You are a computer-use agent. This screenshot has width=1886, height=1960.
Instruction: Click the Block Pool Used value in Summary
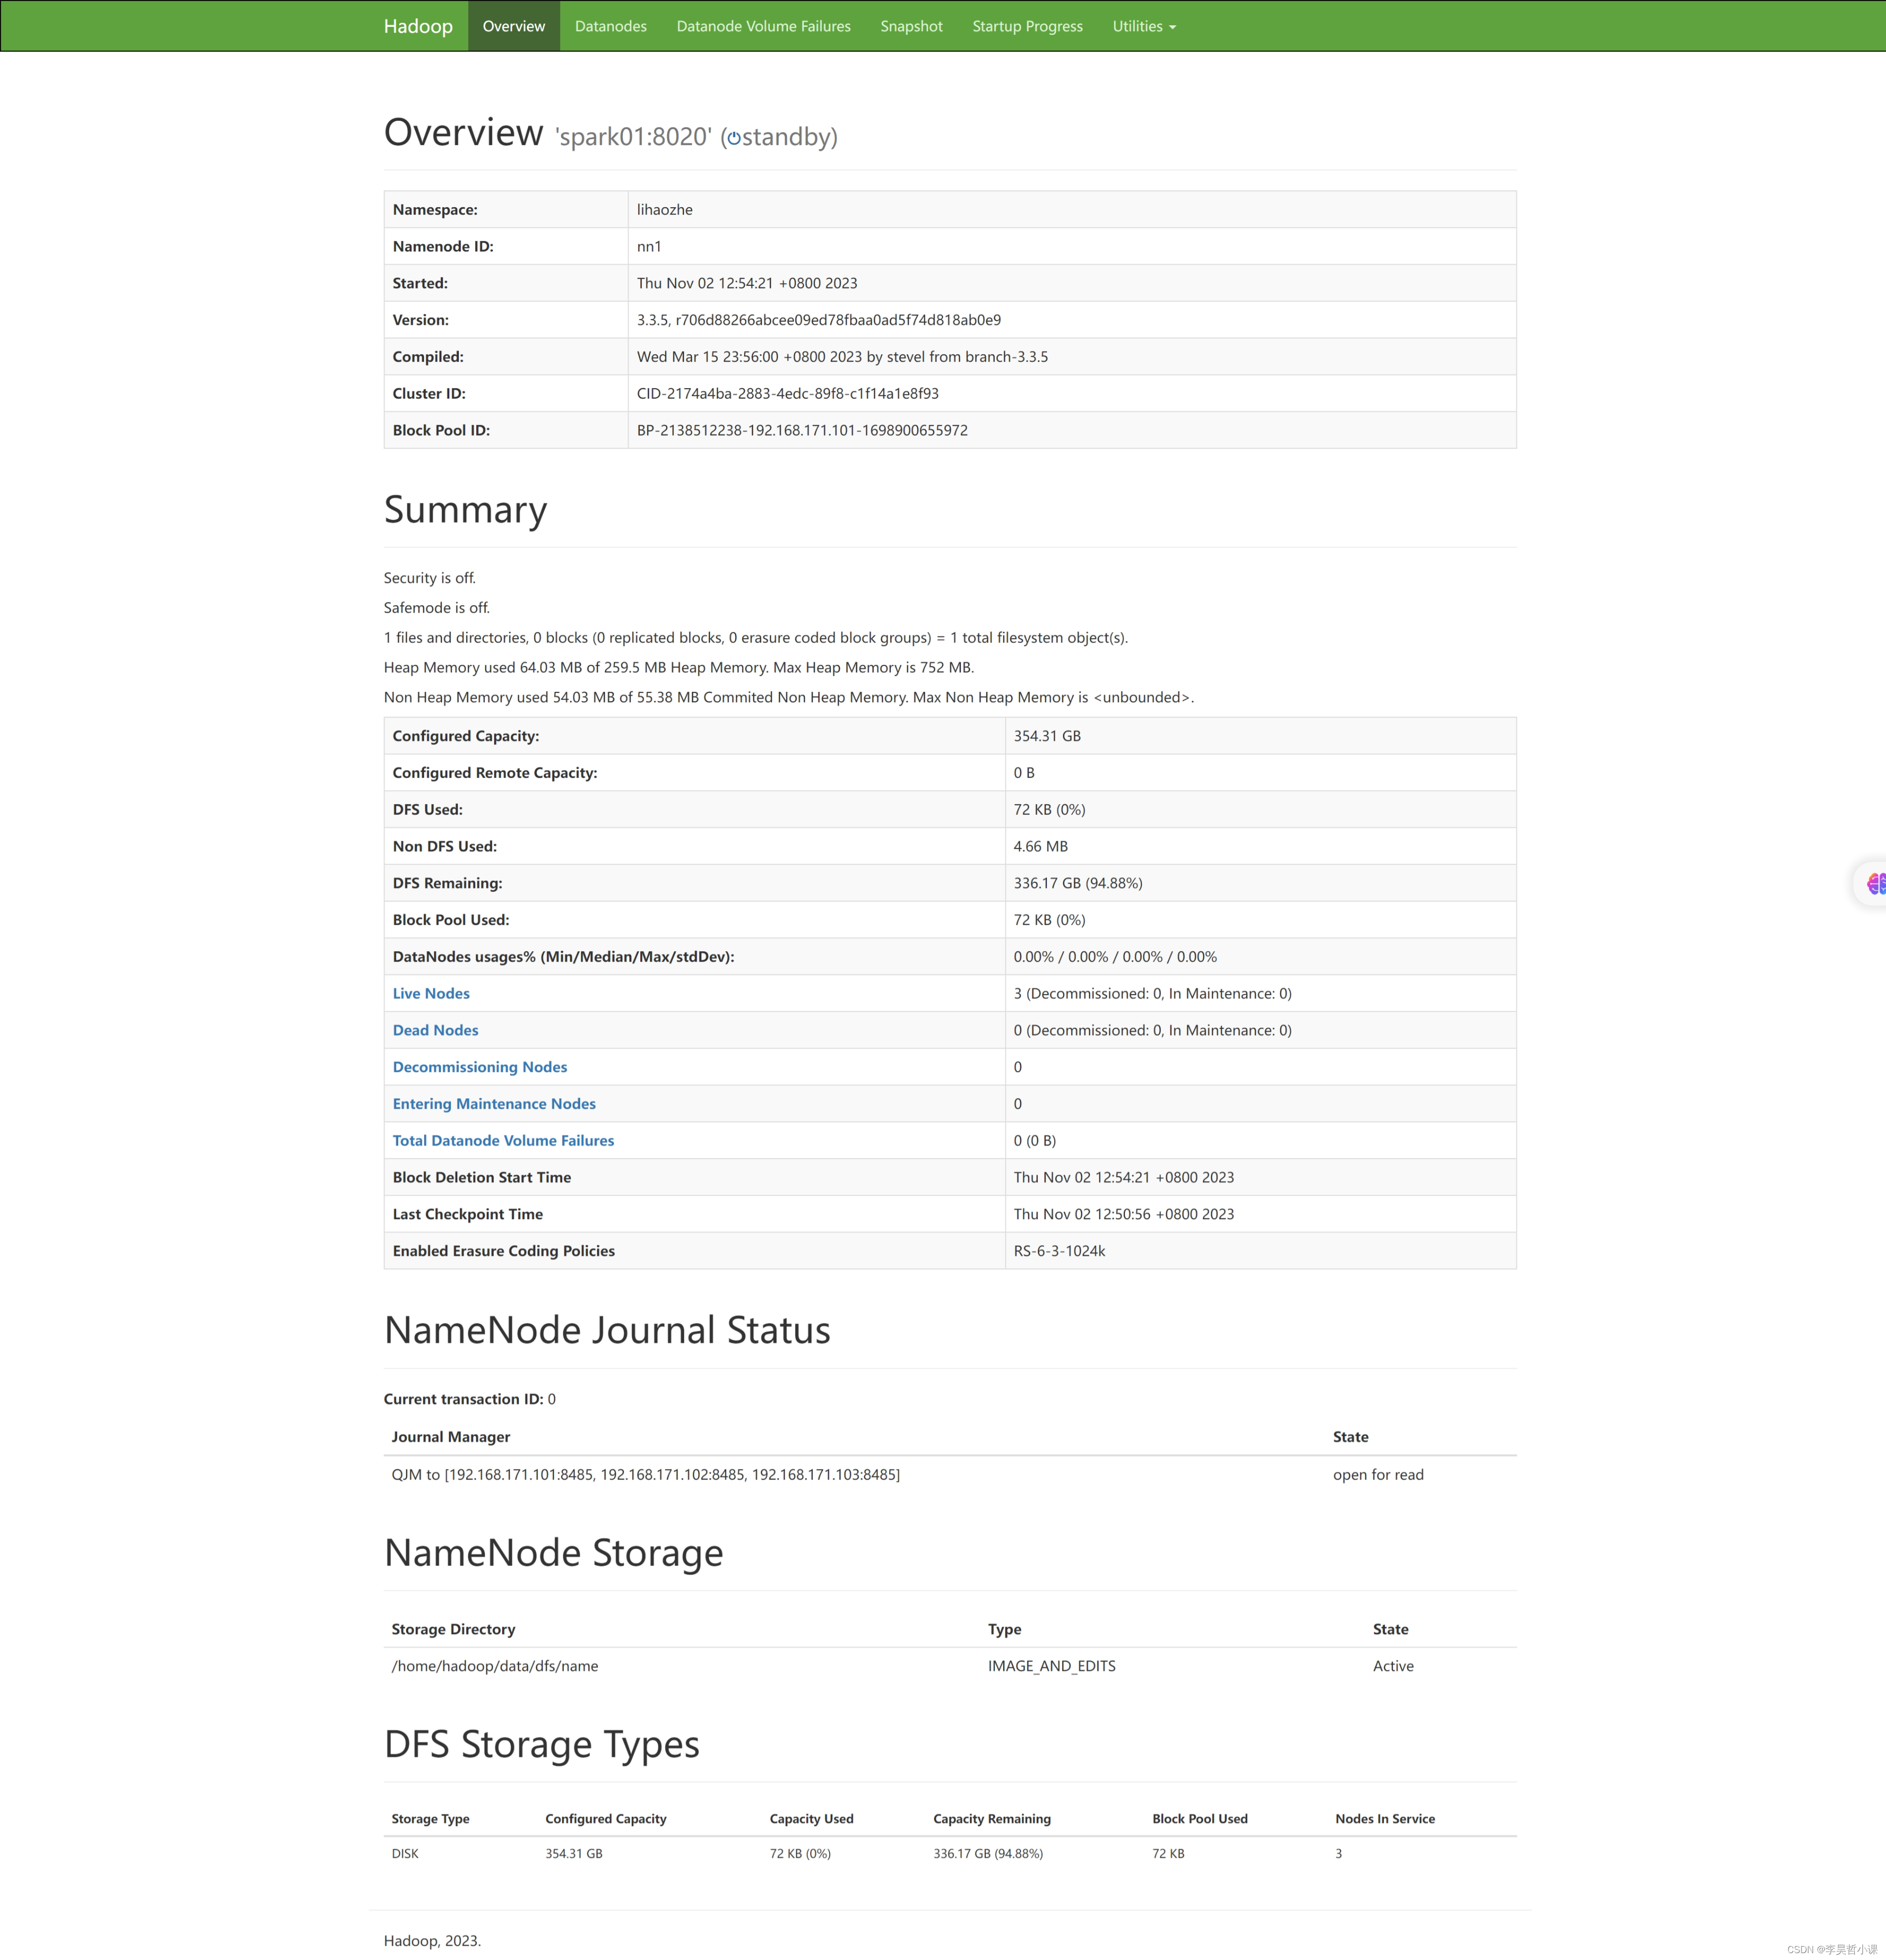point(1049,920)
